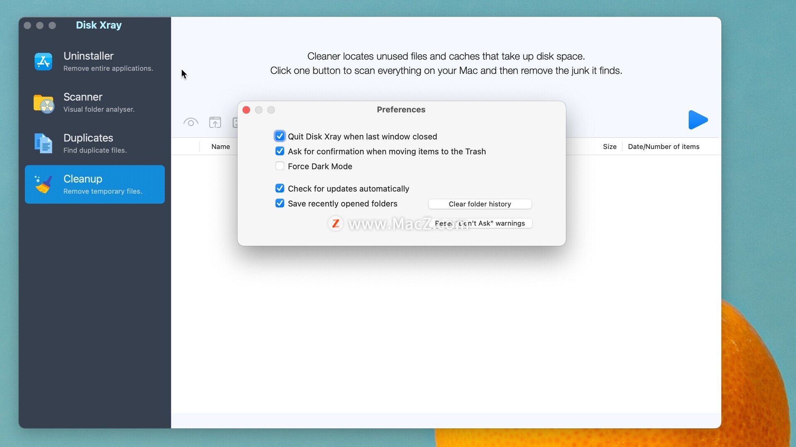796x447 pixels.
Task: Toggle Quit Disk Xray when last window closed
Action: click(x=280, y=136)
